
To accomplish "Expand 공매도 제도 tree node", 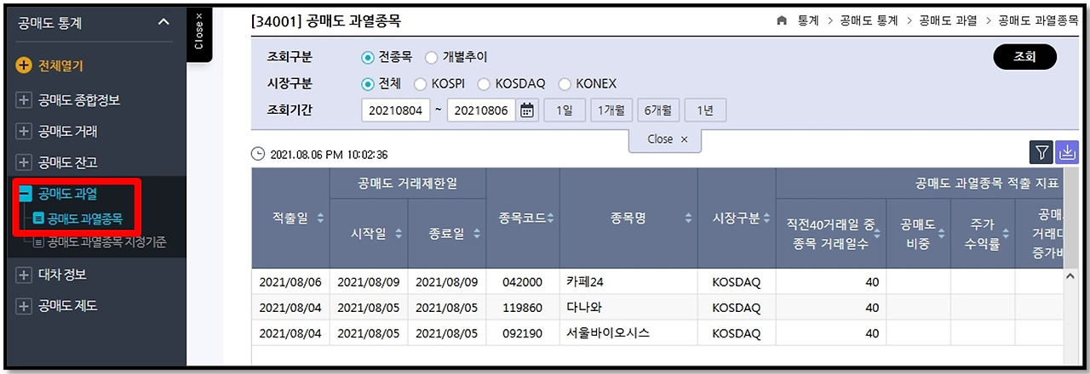I will pos(24,306).
